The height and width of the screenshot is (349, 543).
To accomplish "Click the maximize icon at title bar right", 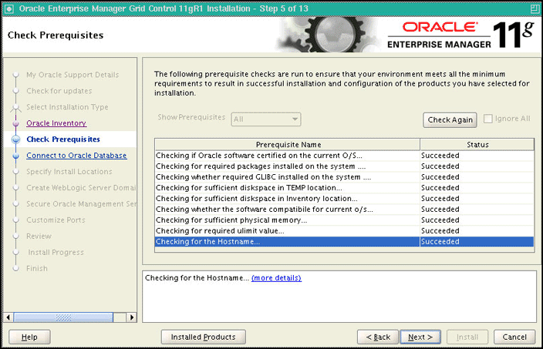I will (535, 8).
